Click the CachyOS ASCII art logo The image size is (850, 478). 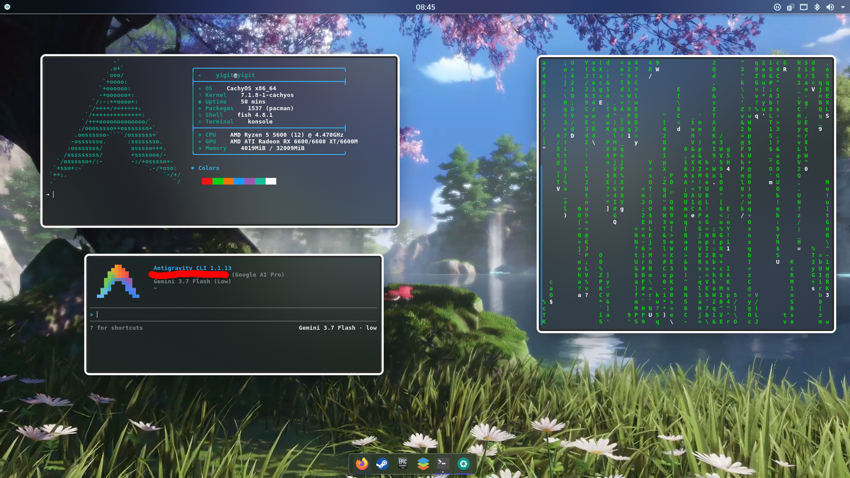pos(116,122)
